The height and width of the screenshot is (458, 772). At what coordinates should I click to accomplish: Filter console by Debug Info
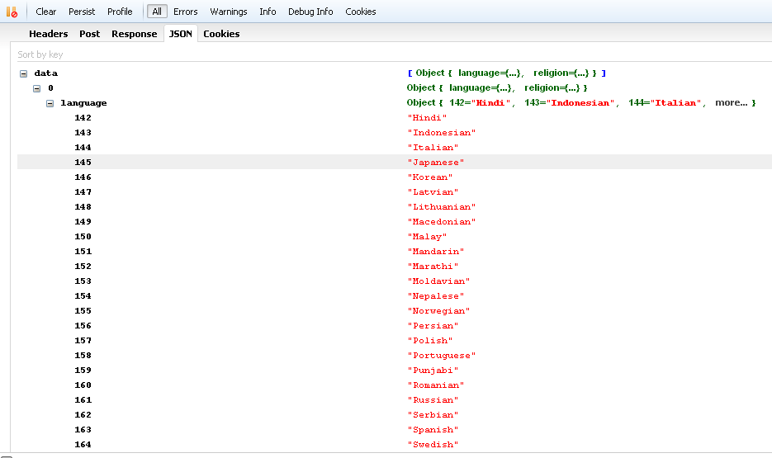coord(310,12)
